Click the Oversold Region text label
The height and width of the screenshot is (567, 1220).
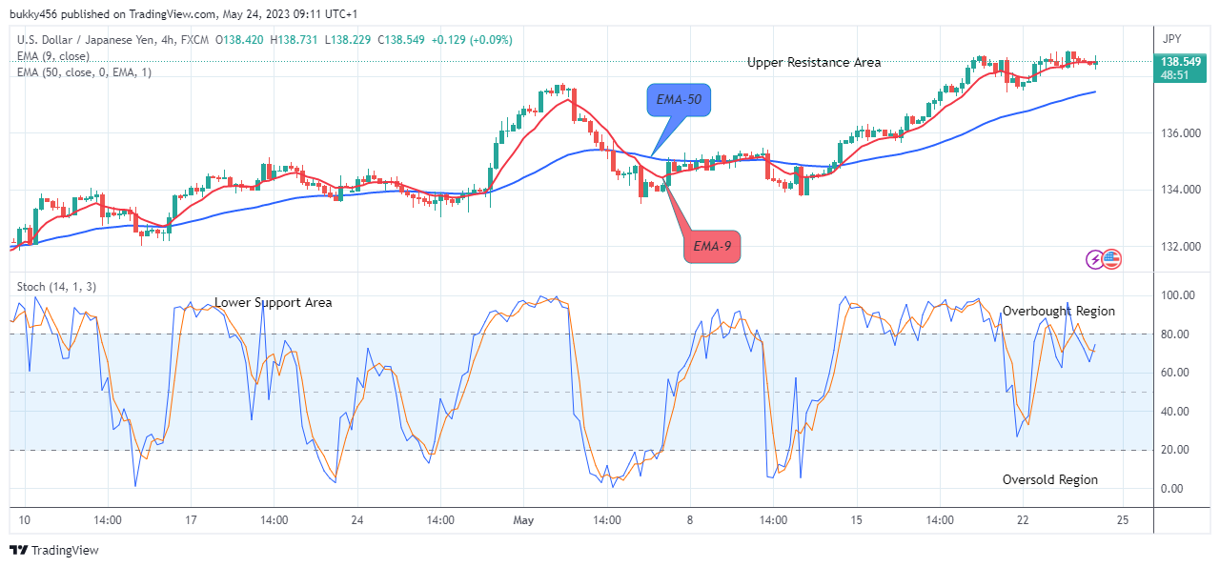click(1049, 480)
